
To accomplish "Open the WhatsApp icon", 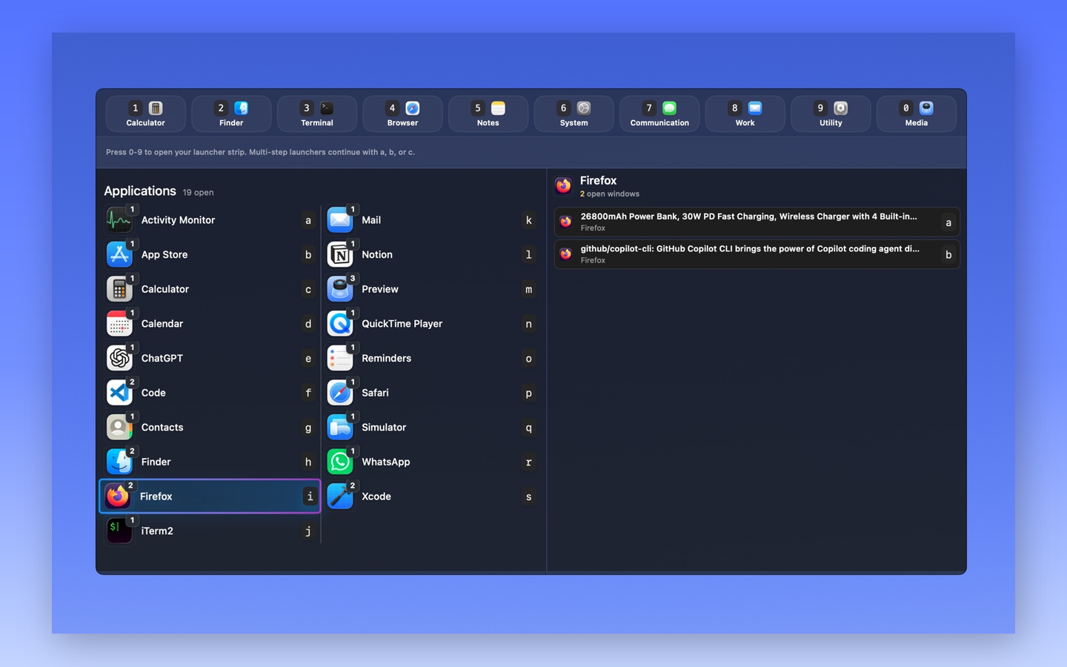I will pos(340,462).
